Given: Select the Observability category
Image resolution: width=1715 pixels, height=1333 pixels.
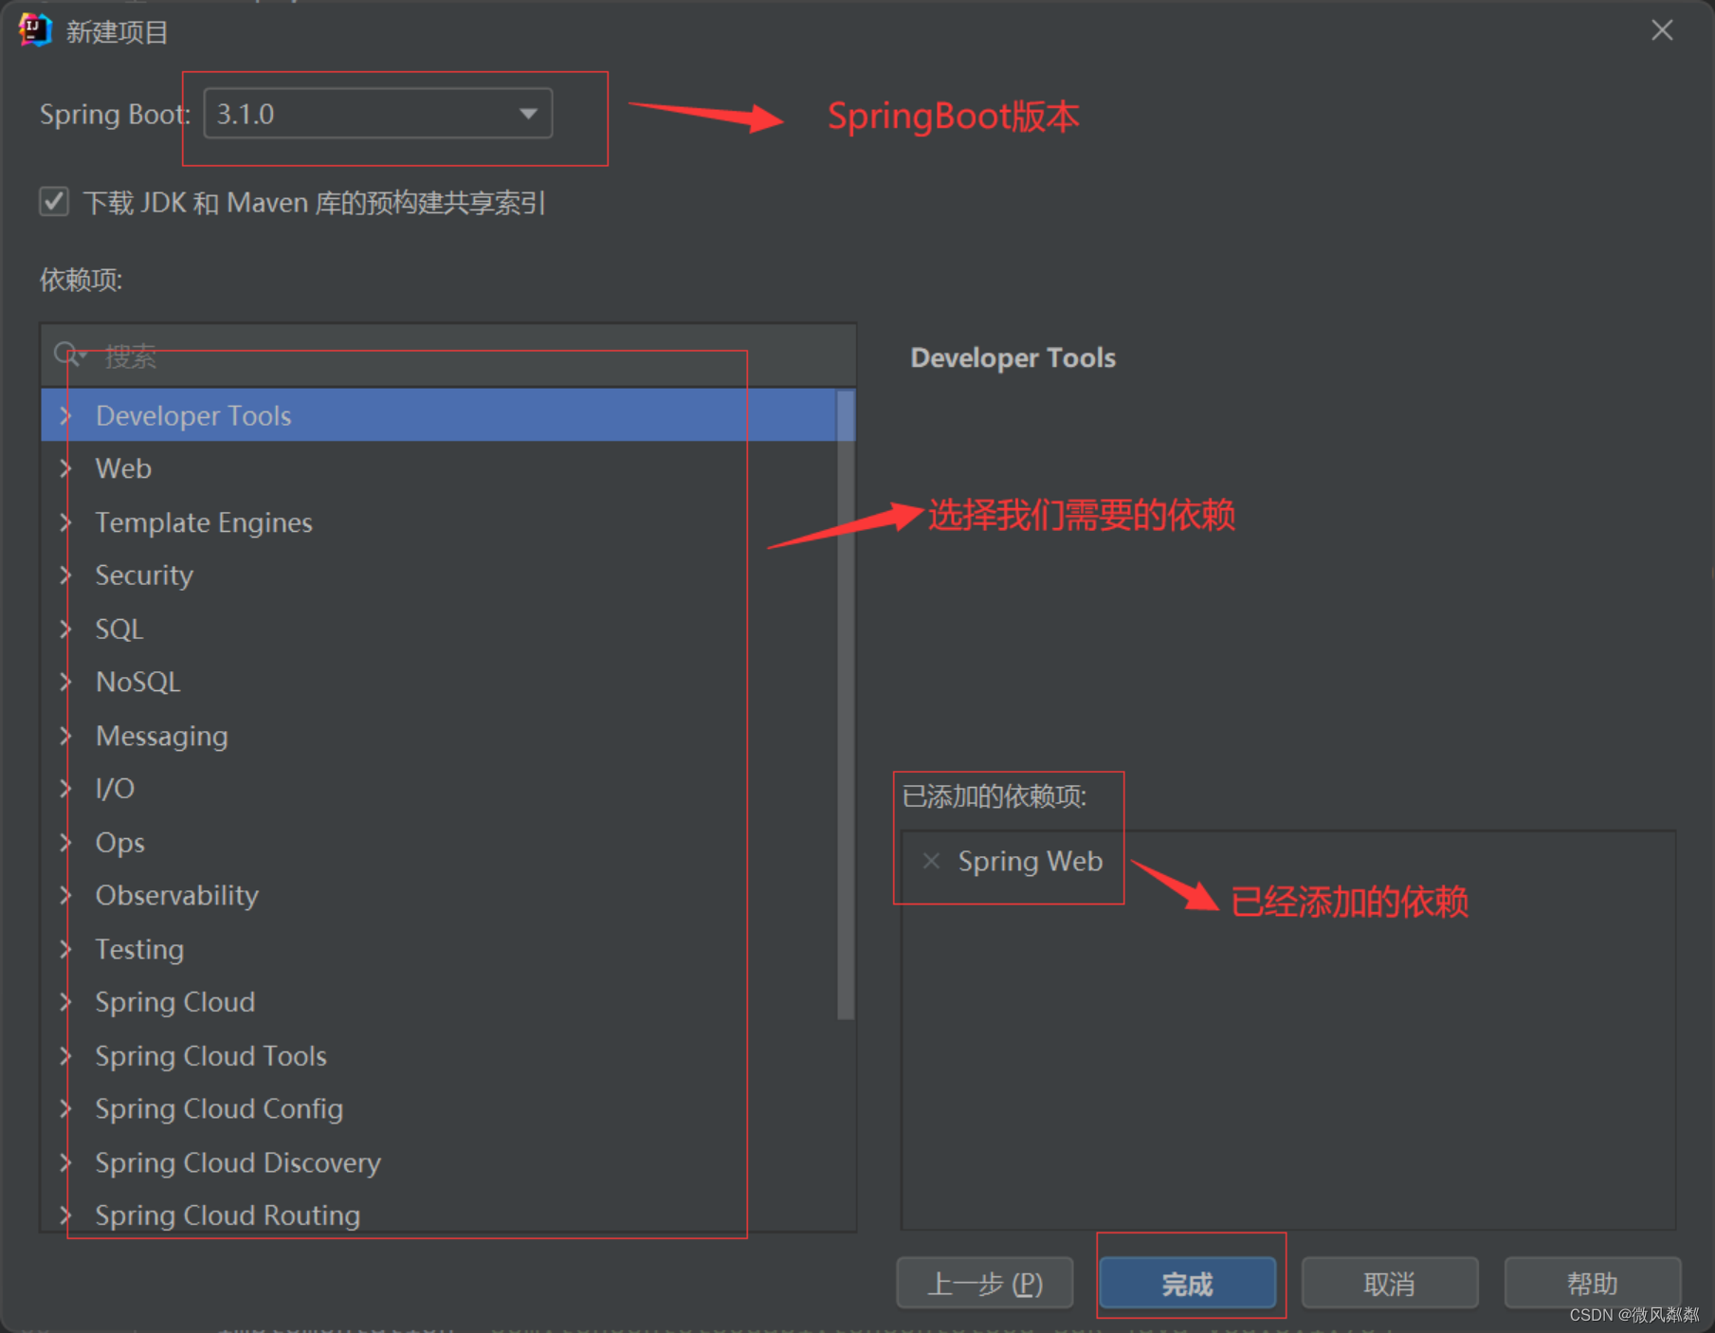Looking at the screenshot, I should tap(177, 895).
